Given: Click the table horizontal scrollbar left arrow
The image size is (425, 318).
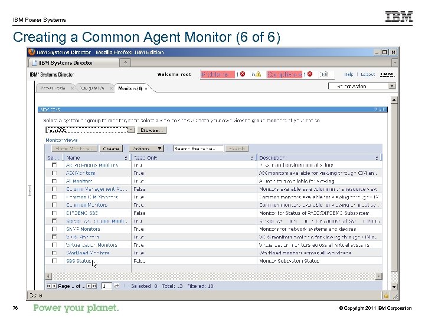Looking at the screenshot, I should tap(48, 276).
